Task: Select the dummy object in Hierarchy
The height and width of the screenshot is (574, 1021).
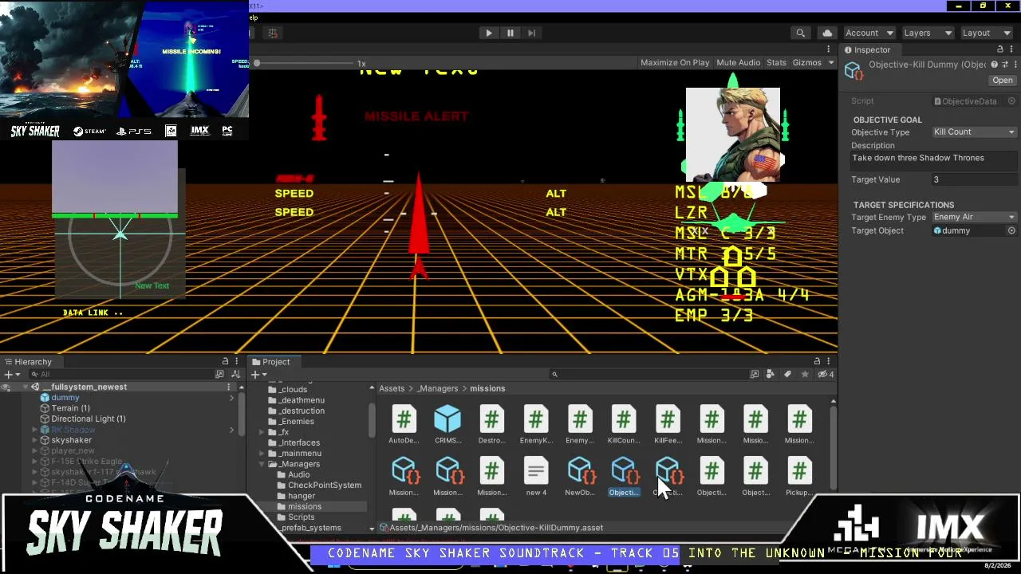Action: click(x=65, y=398)
